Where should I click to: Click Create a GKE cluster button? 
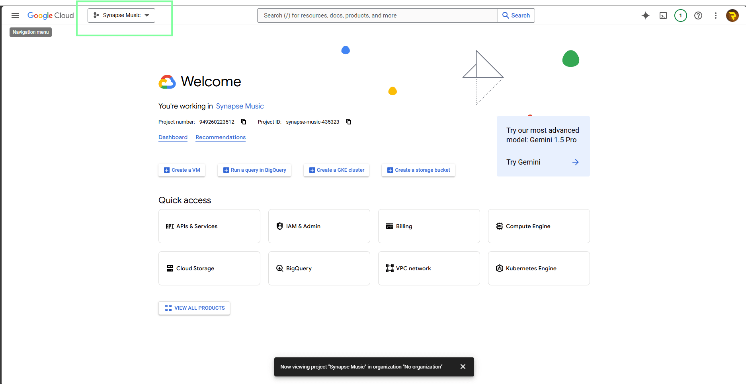pos(336,170)
